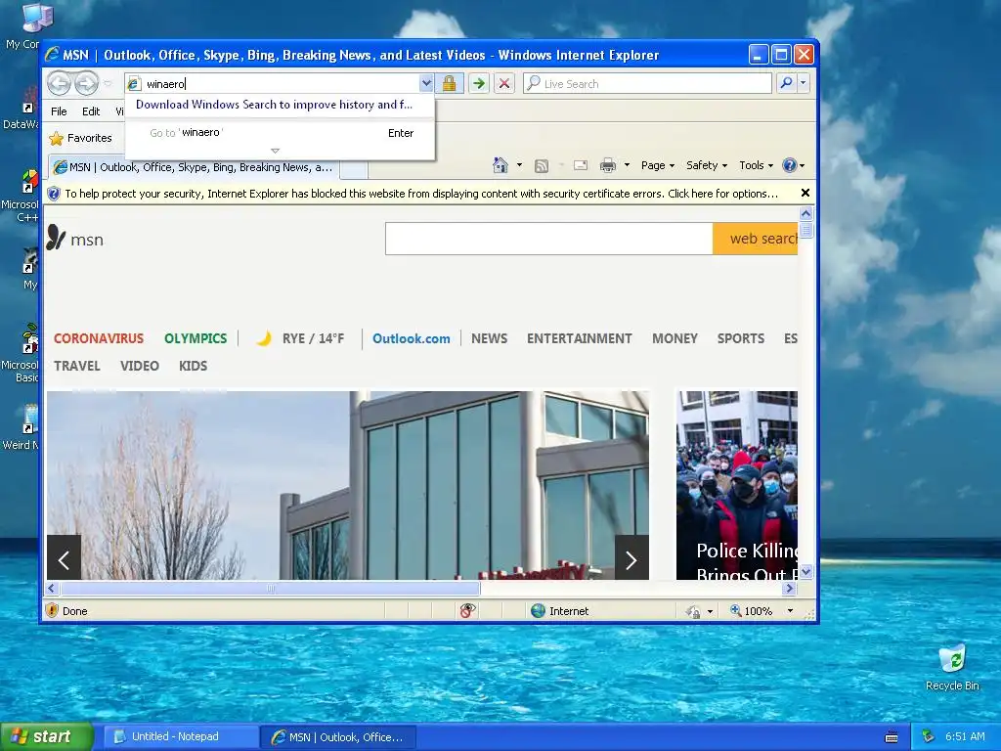Click the Internet zone status indicator

560,611
